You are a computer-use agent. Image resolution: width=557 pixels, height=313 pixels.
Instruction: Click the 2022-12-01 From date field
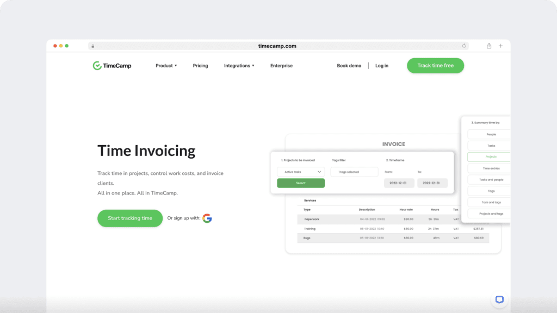pos(399,183)
